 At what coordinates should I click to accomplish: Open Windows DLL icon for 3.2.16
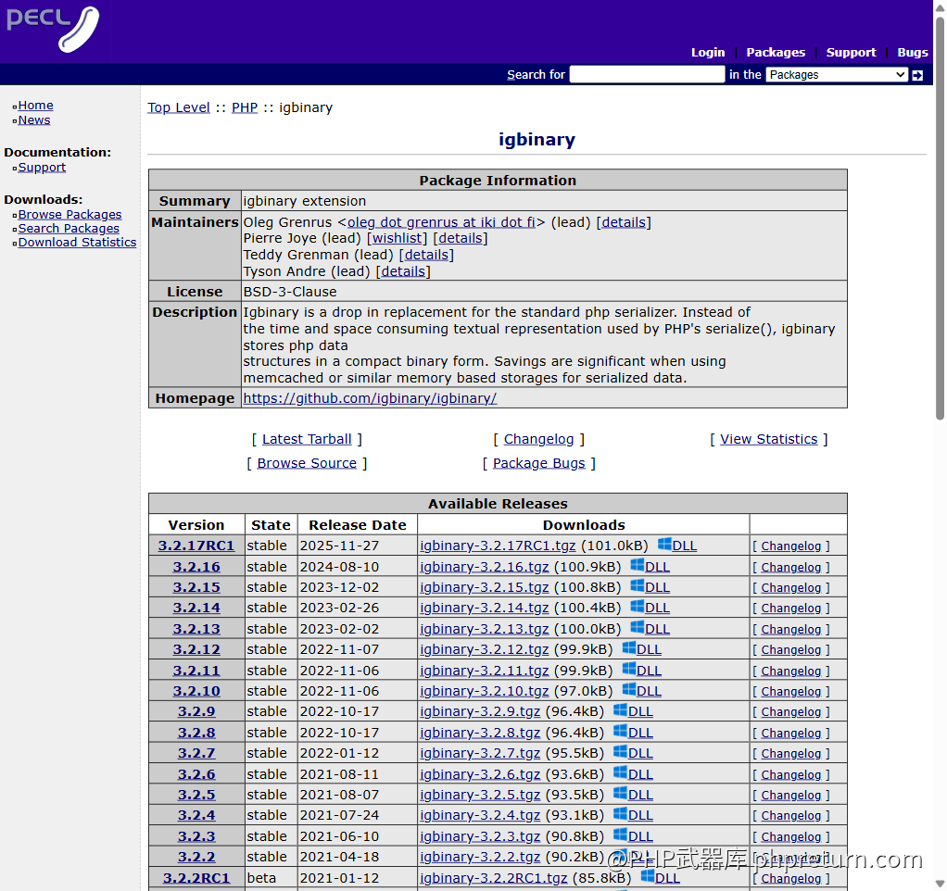pos(638,565)
